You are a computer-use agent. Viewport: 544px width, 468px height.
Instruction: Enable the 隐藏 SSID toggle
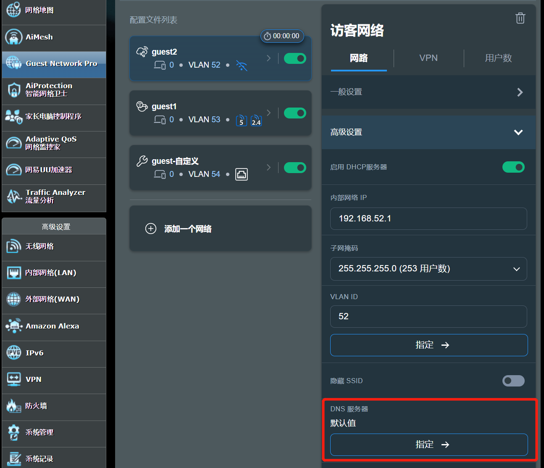point(513,381)
